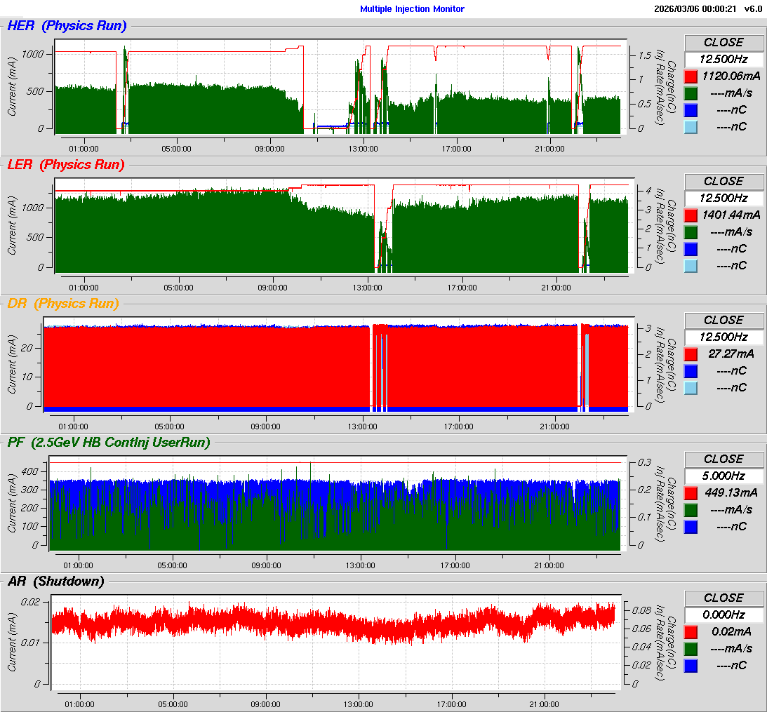Click the CLOSE button in HER panel

tap(723, 42)
